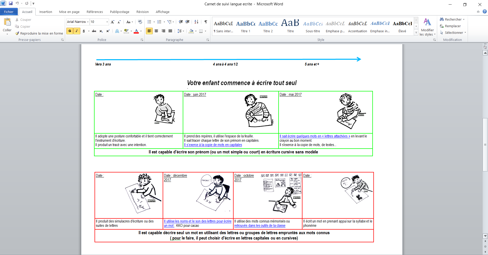
Task: Open the Arial Narrow font name dropdown
Action: click(x=88, y=22)
